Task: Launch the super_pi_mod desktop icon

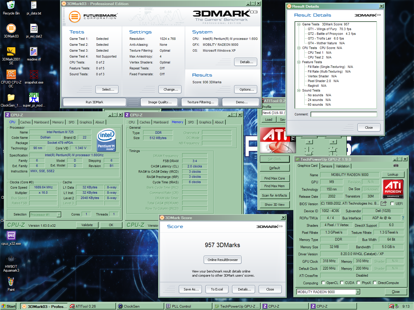Action: click(x=34, y=97)
